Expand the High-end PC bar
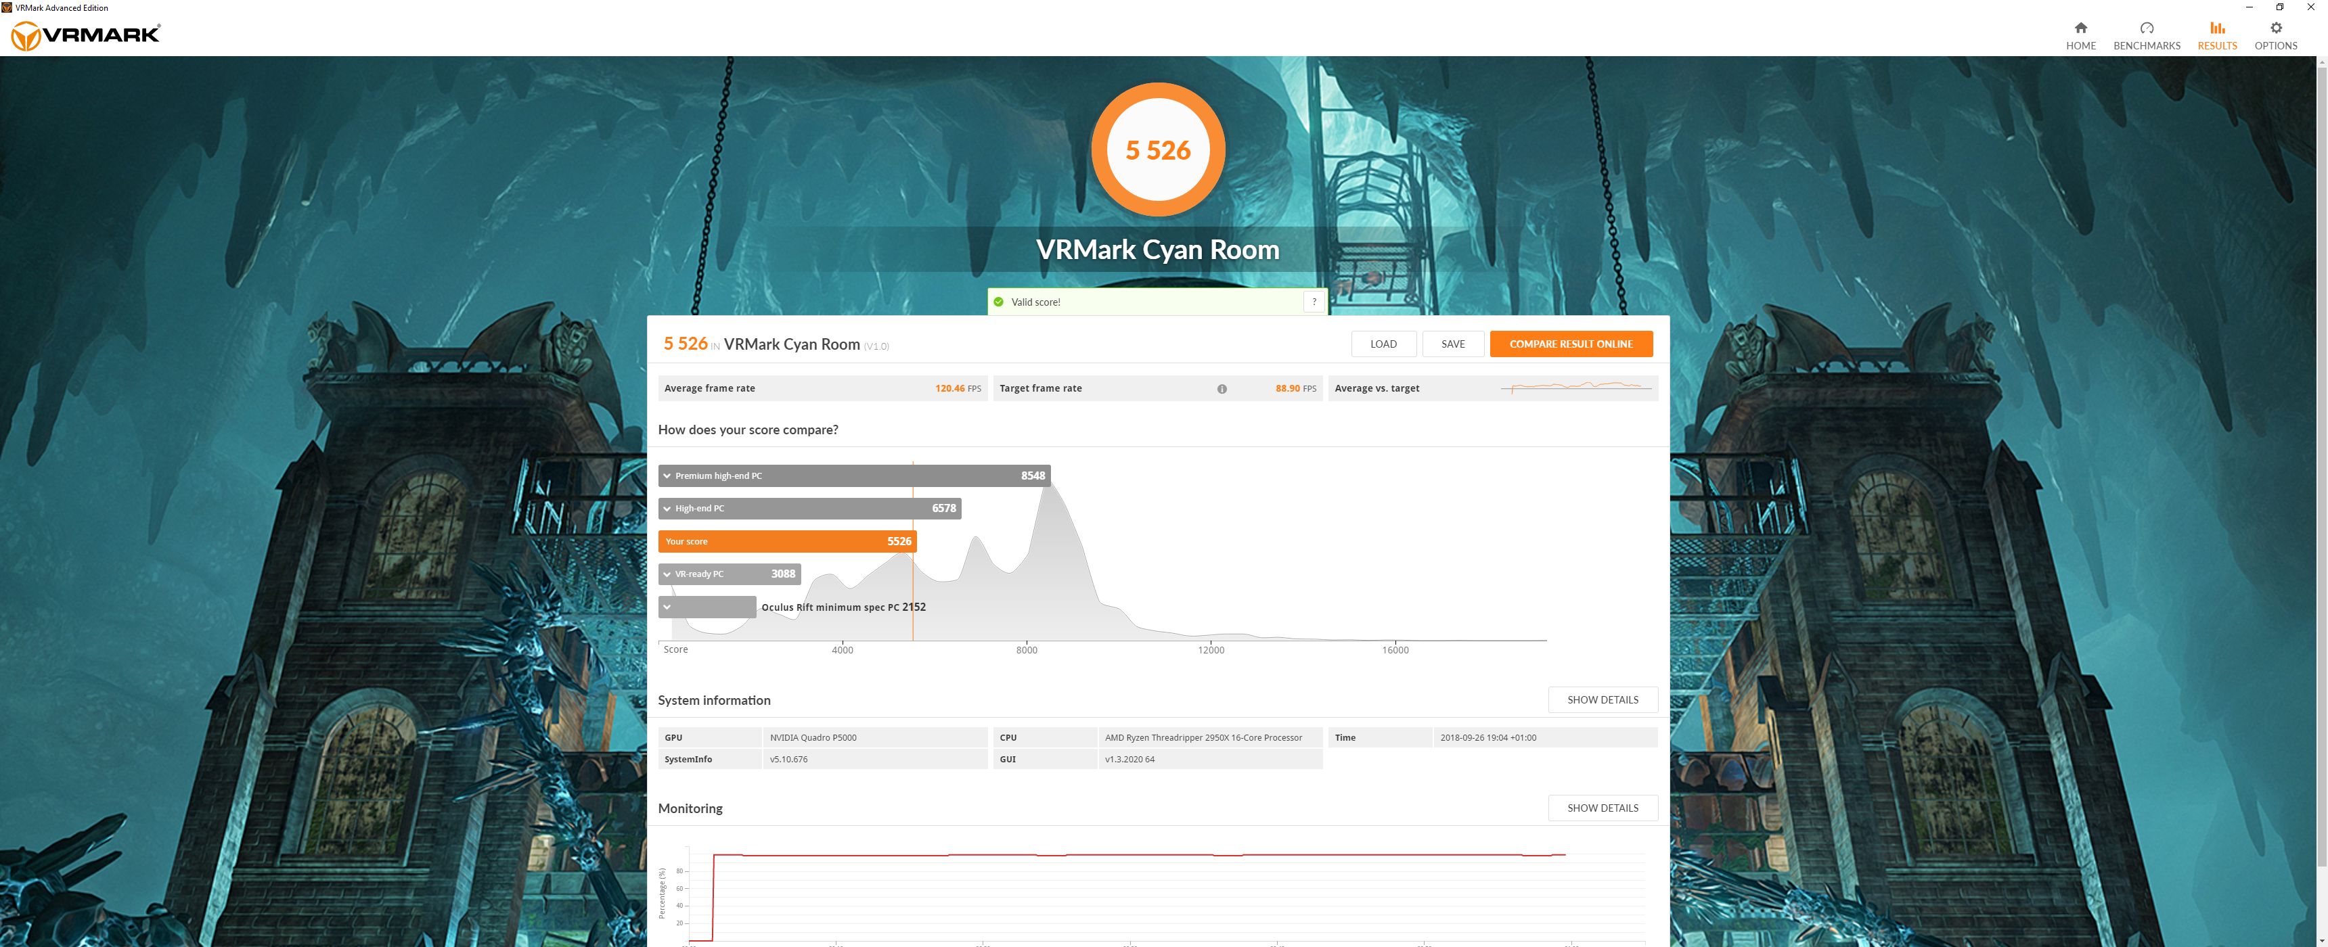 [x=667, y=509]
